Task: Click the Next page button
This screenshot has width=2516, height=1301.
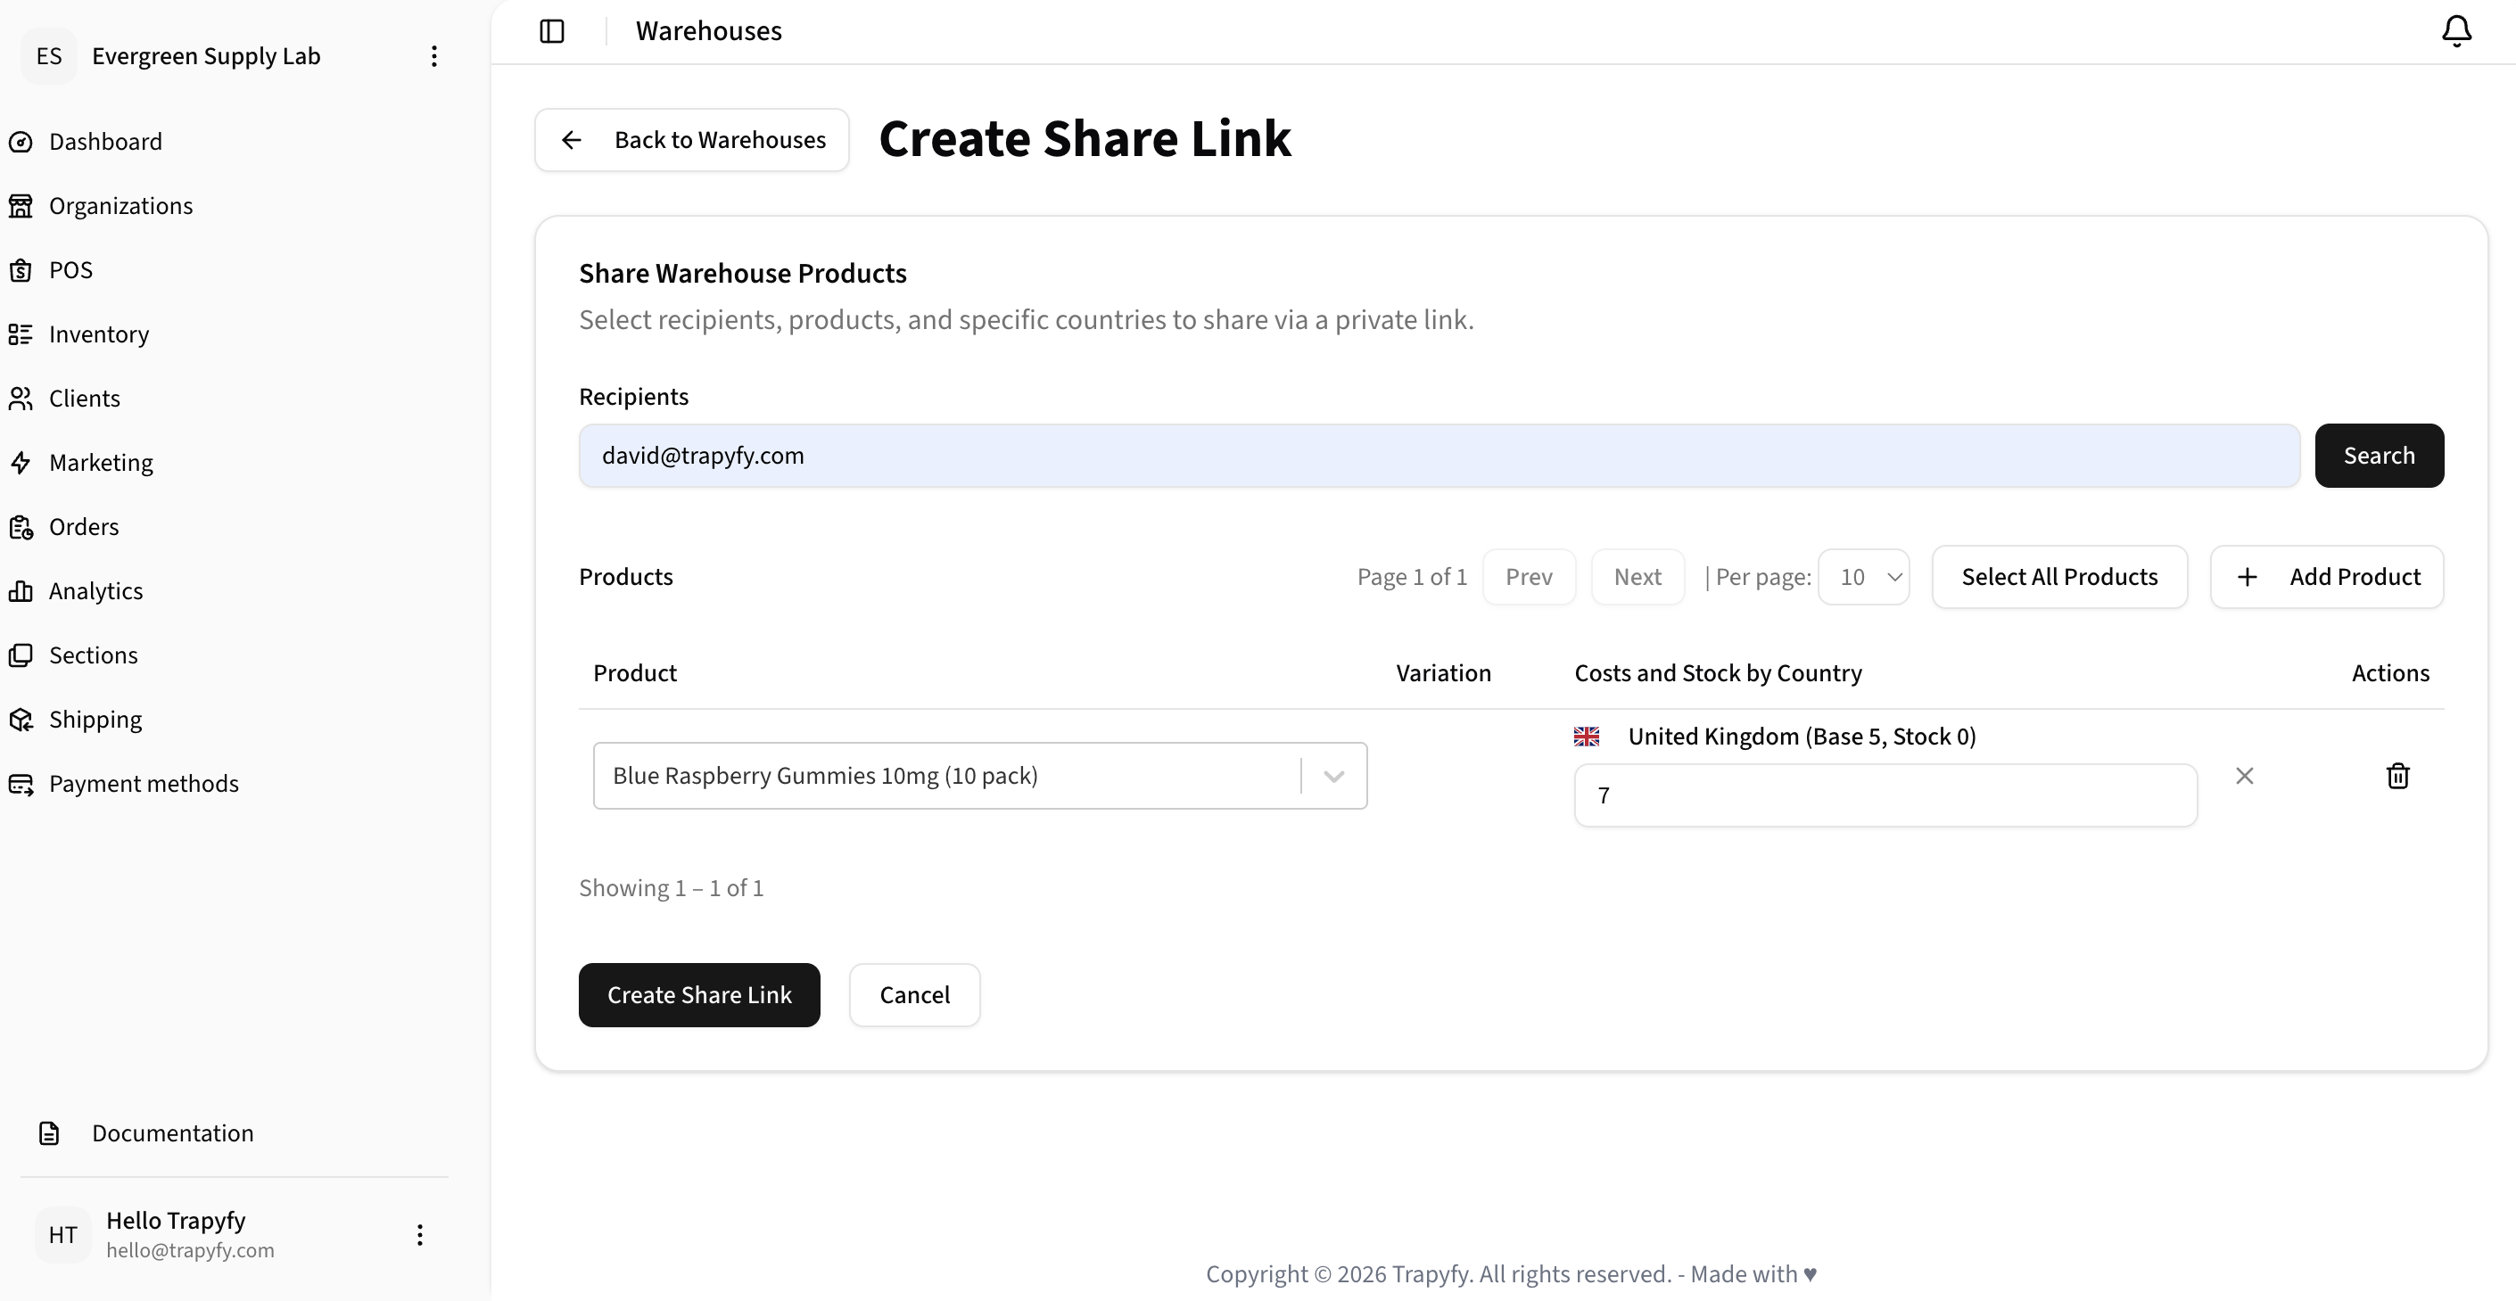Action: coord(1637,577)
